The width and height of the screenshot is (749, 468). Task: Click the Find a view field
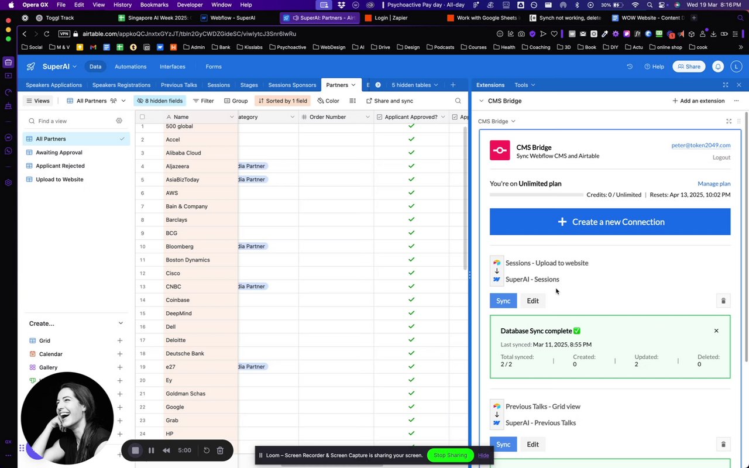(x=70, y=121)
